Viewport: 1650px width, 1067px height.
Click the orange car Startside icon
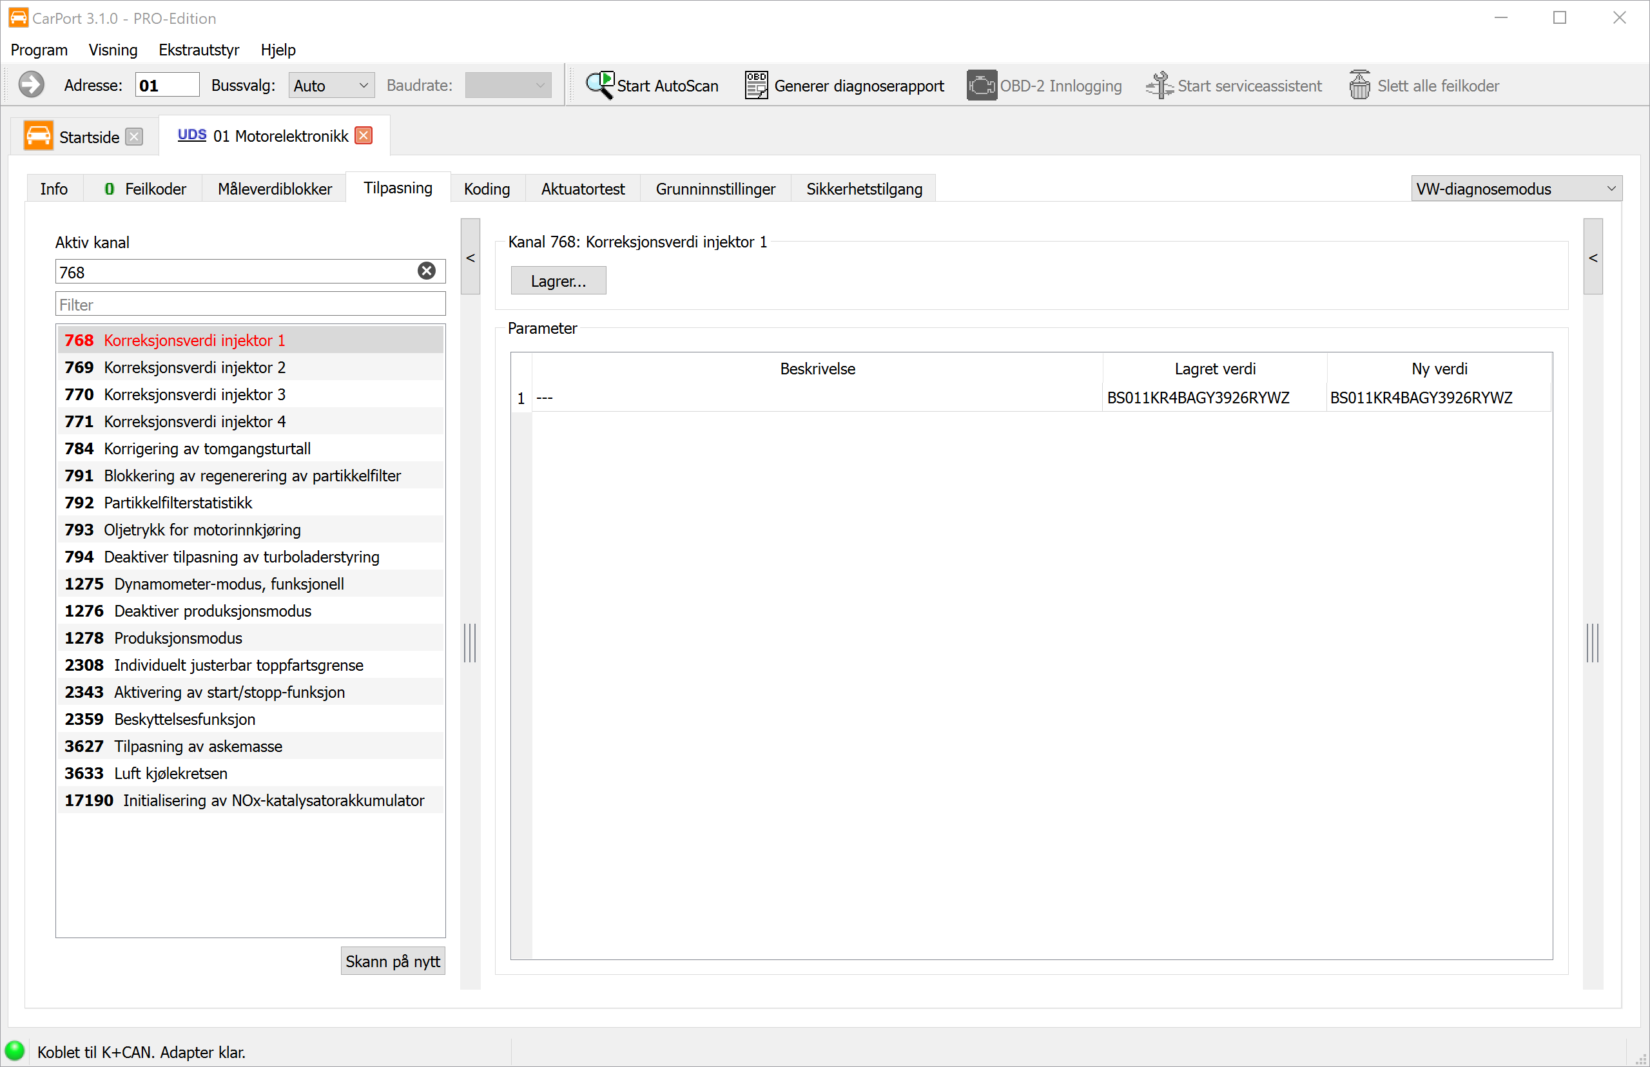[x=38, y=136]
